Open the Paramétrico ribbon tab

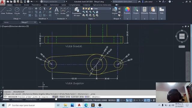pos(36,5)
